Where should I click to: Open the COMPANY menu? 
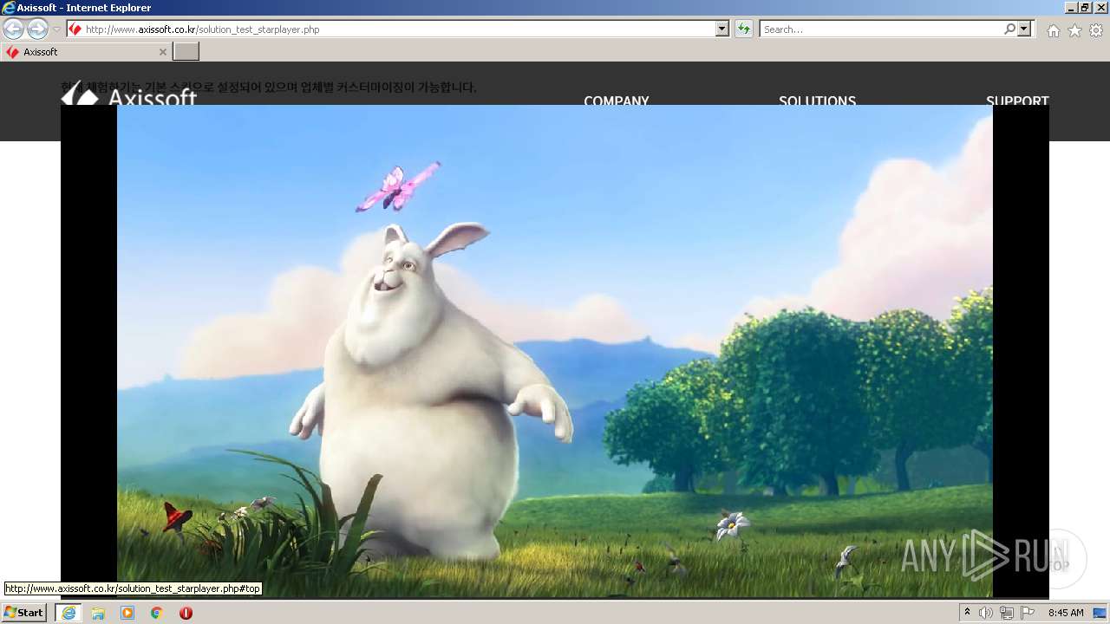click(617, 101)
